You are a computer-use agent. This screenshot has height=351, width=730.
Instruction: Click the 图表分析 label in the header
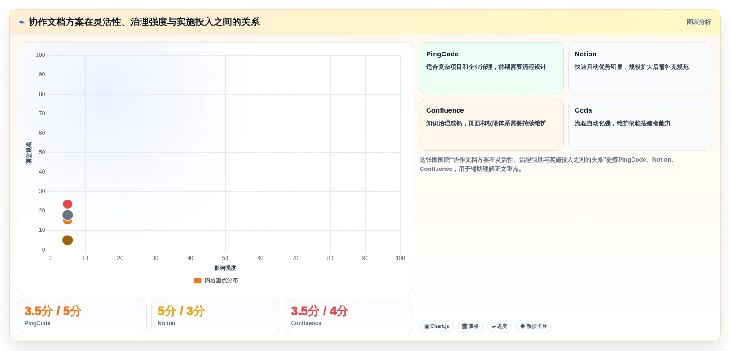(x=699, y=22)
